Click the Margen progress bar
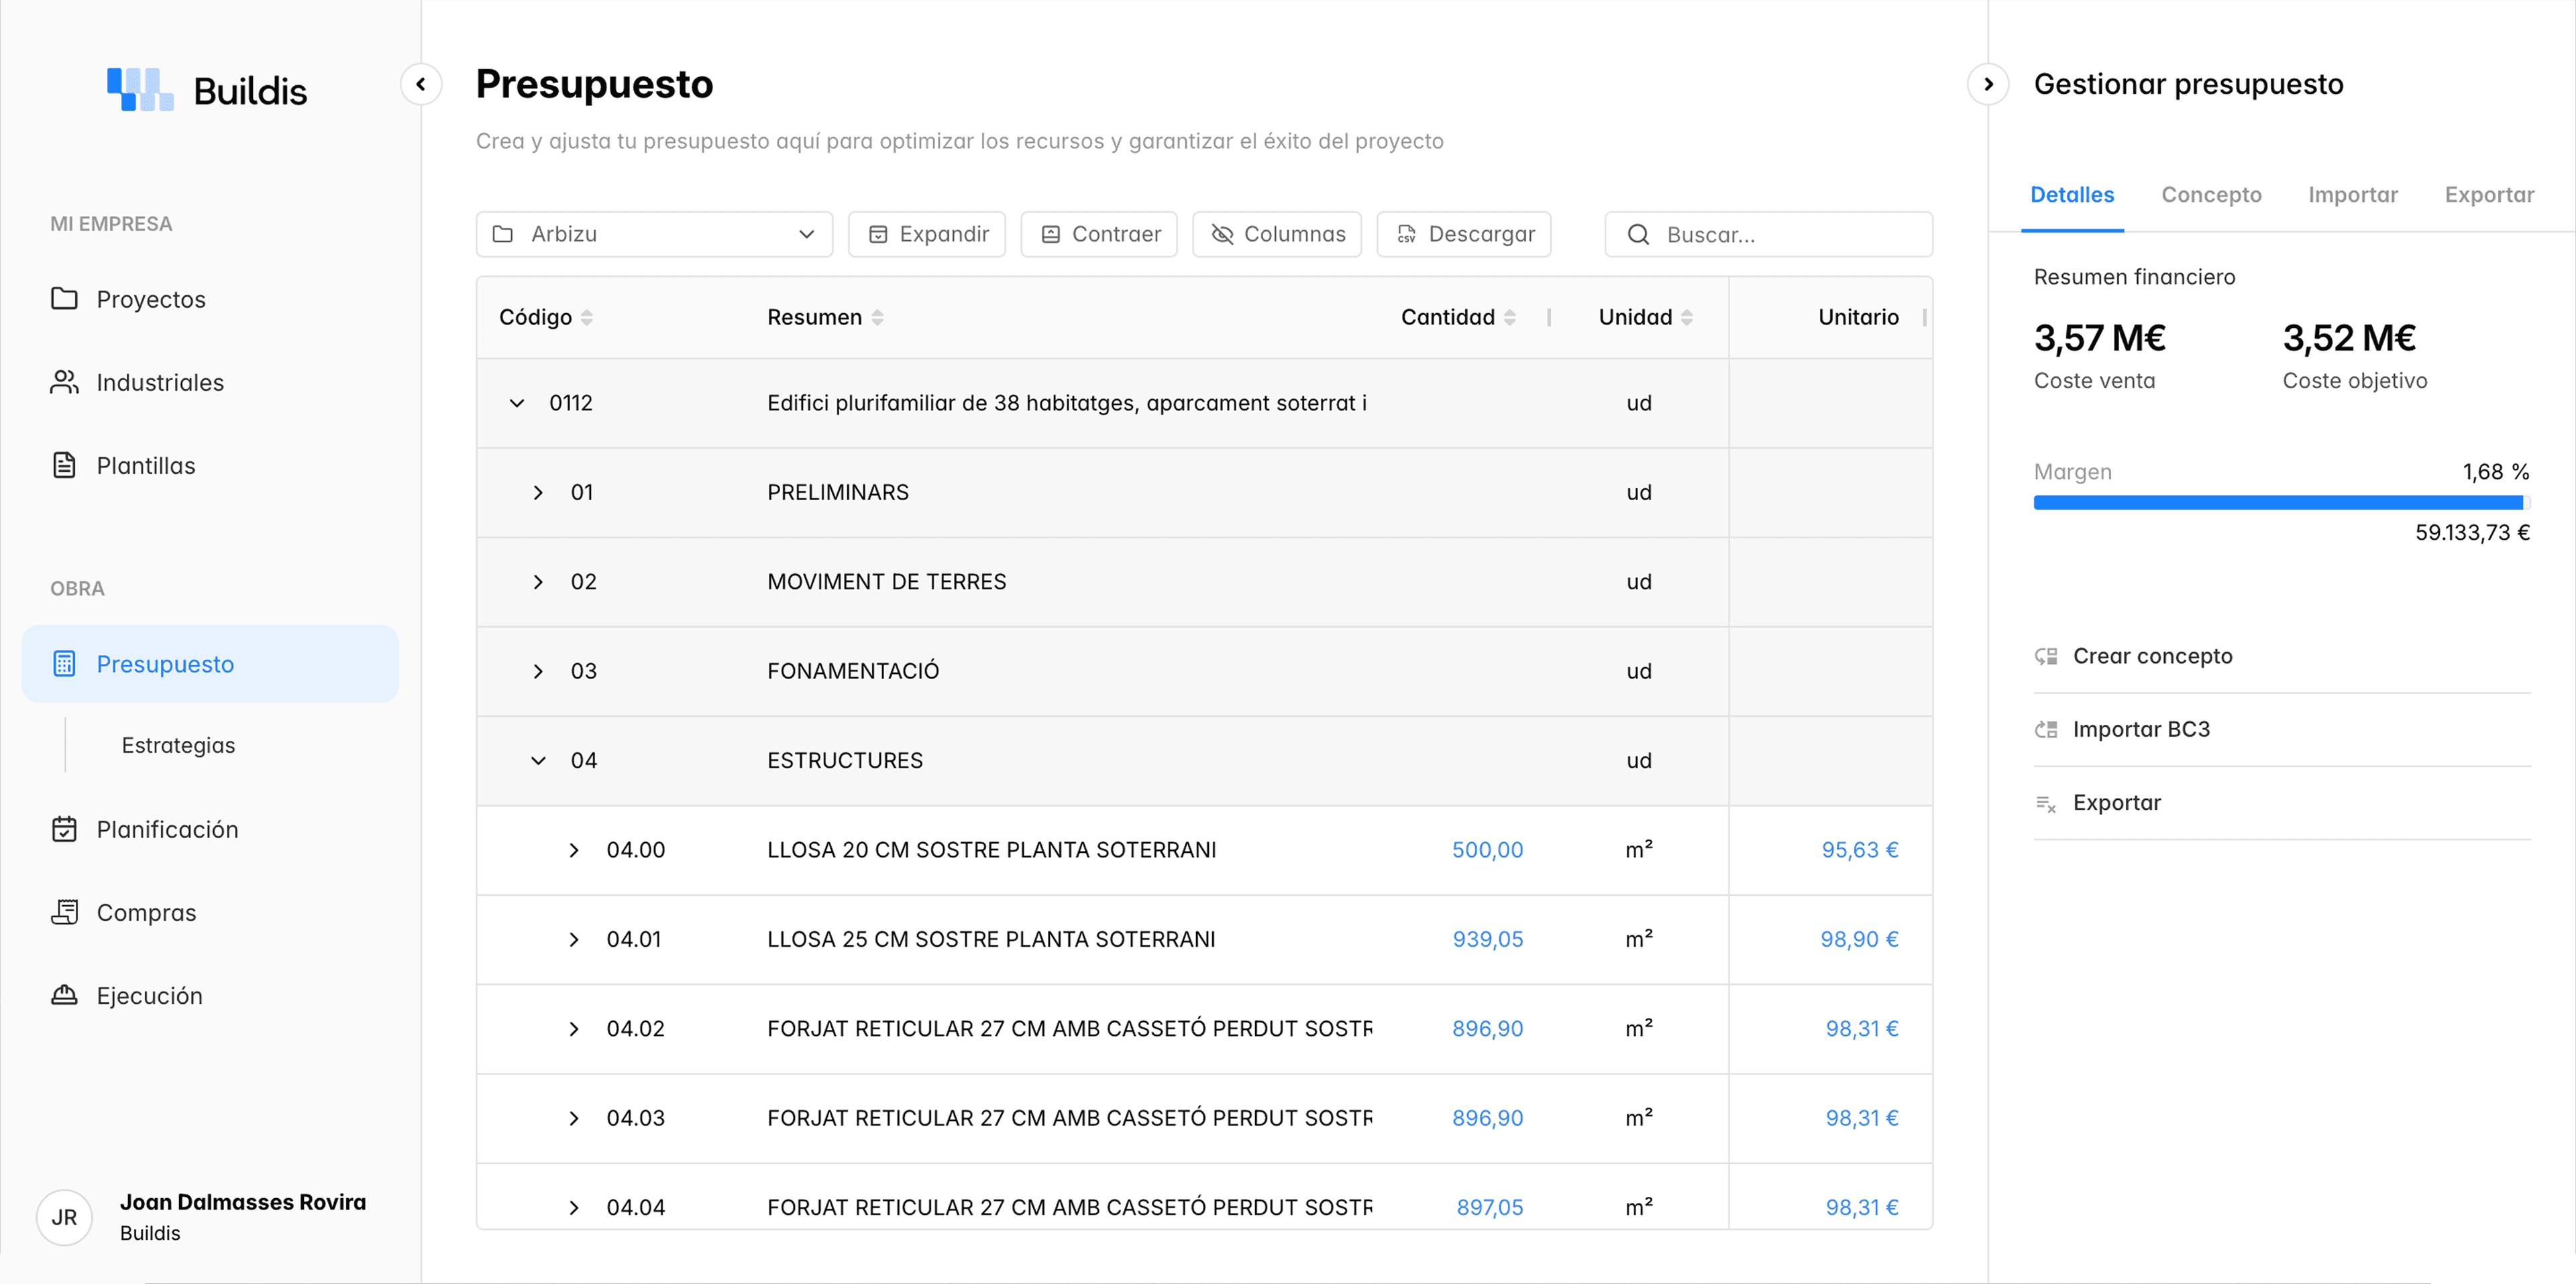 coord(2281,503)
